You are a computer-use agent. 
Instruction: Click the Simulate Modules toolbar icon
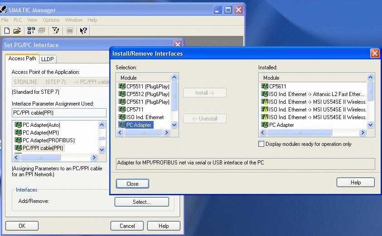[70, 30]
